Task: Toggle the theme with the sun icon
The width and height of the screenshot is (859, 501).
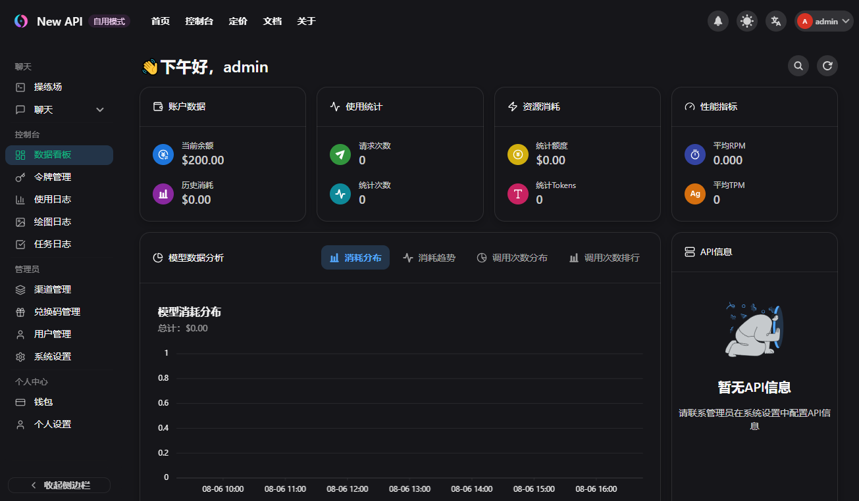Action: [x=746, y=20]
